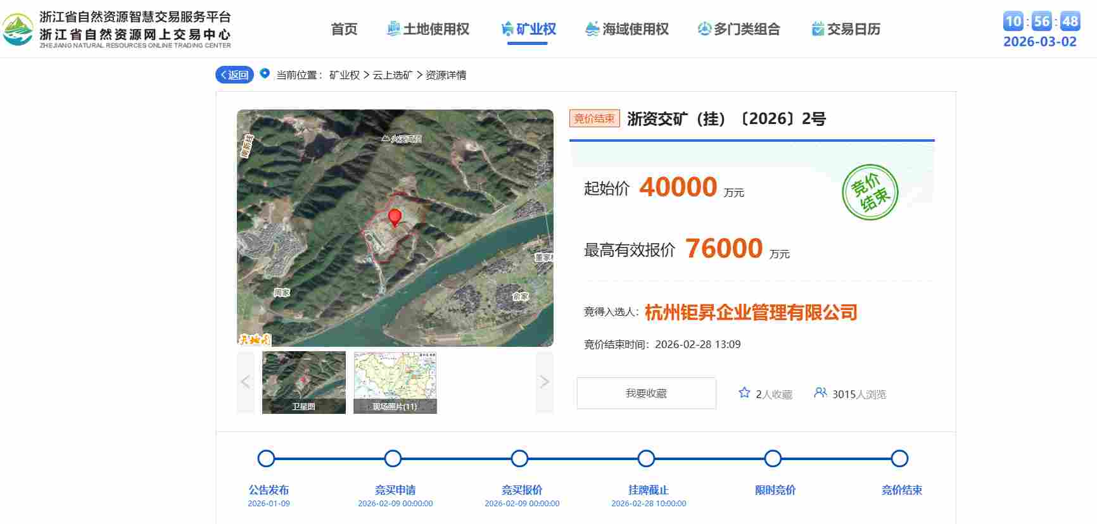Viewport: 1097px width, 524px height.
Task: Click the hour digits of the header clock
Action: point(1014,22)
